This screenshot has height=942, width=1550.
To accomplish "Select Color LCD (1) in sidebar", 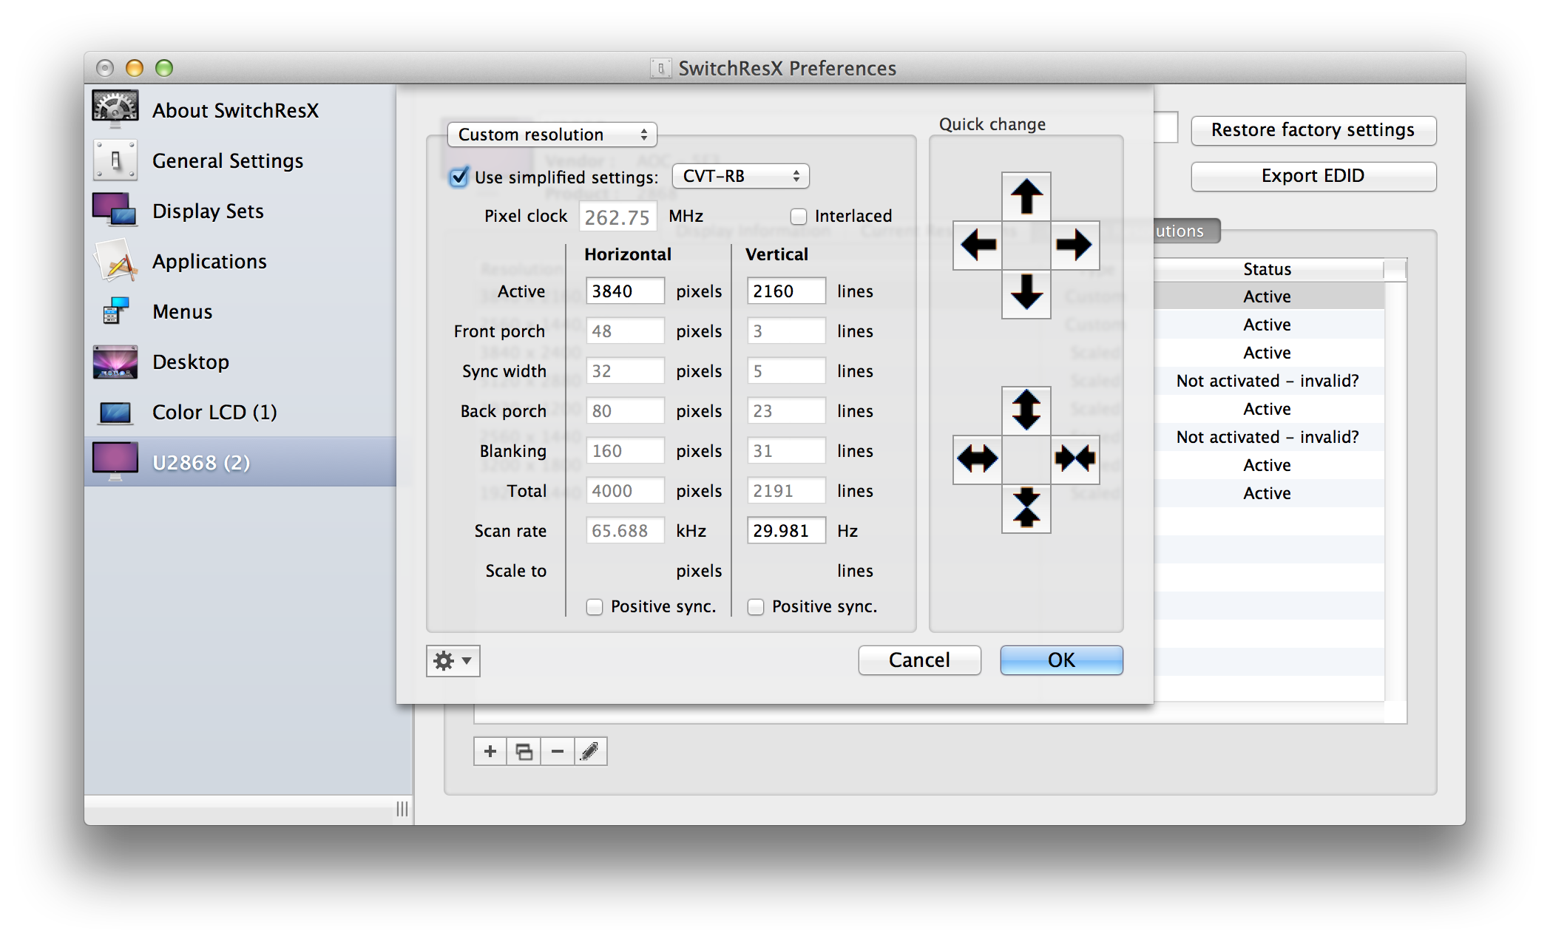I will tap(214, 413).
